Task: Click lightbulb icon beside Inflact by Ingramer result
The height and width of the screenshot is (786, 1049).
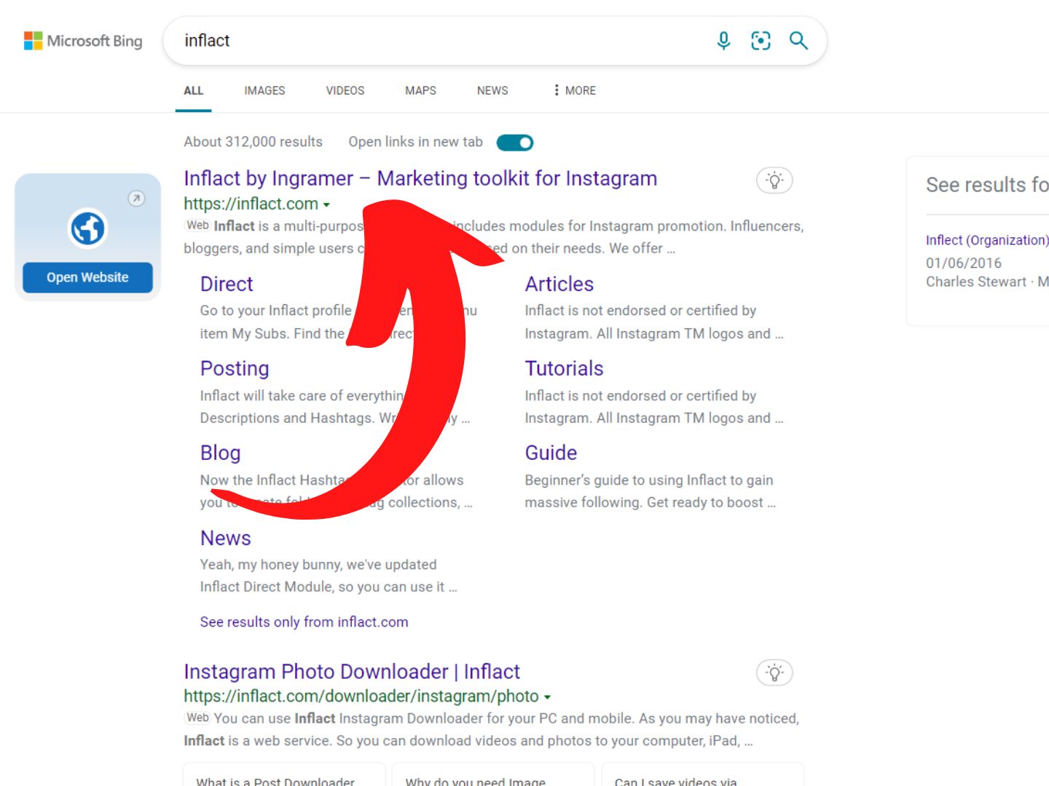Action: (774, 180)
